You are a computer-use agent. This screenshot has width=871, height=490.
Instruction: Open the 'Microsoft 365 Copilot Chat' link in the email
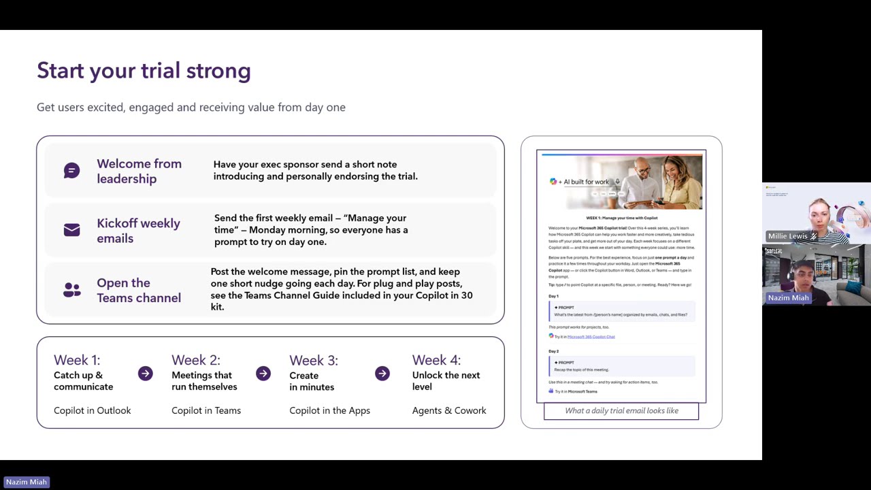click(591, 337)
